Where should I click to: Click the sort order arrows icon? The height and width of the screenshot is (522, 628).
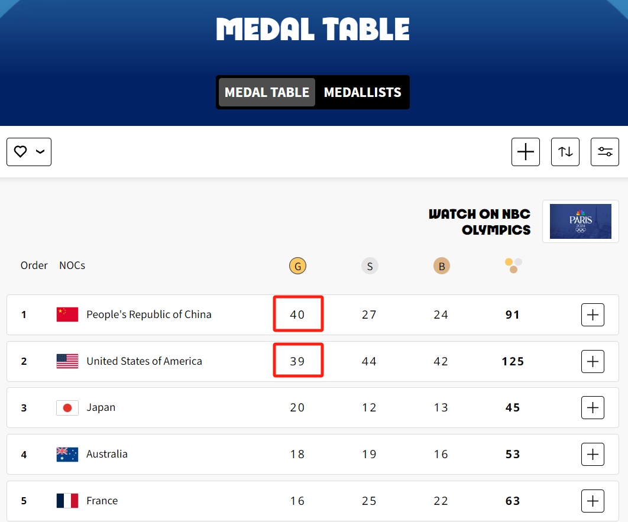tap(565, 152)
